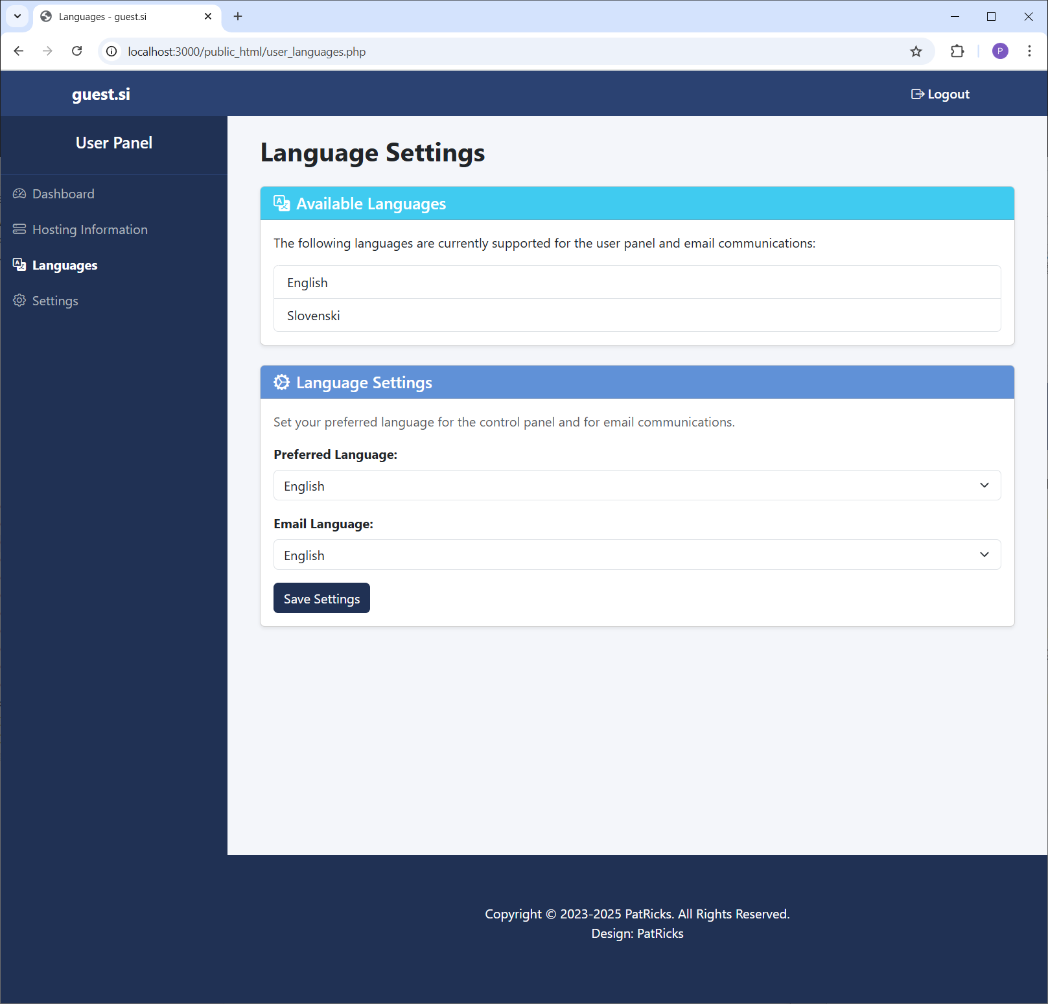The height and width of the screenshot is (1004, 1048).
Task: Click the browser profile avatar P
Action: click(x=1000, y=51)
